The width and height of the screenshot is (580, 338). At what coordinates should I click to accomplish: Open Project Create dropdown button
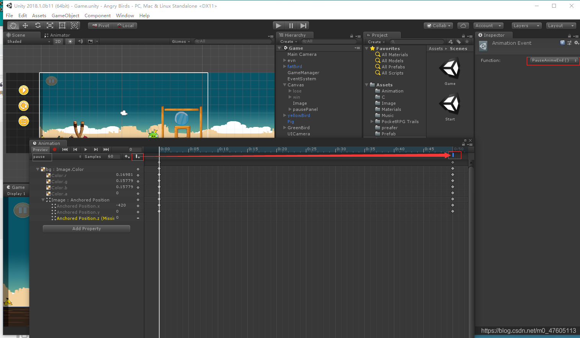pos(376,42)
